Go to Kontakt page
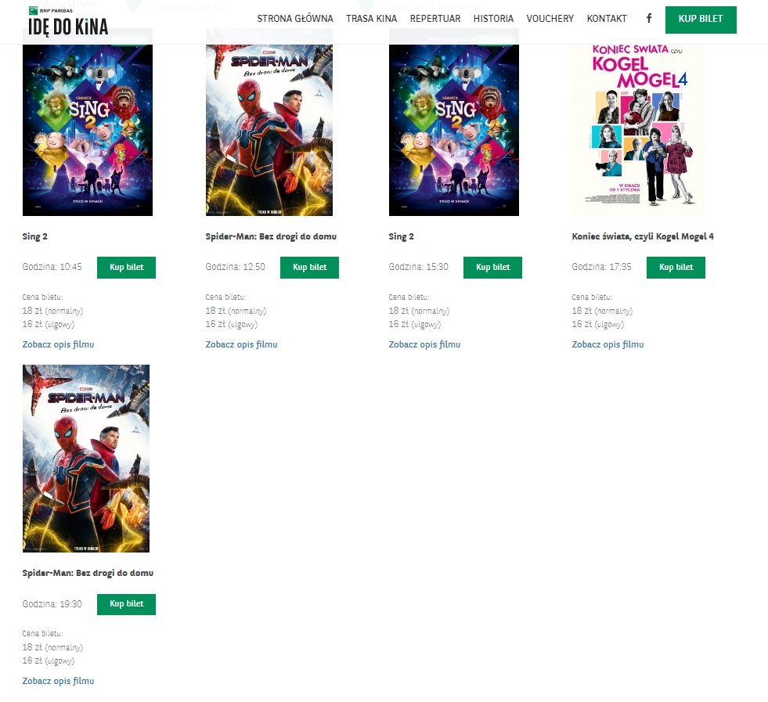This screenshot has height=702, width=768. pyautogui.click(x=607, y=19)
